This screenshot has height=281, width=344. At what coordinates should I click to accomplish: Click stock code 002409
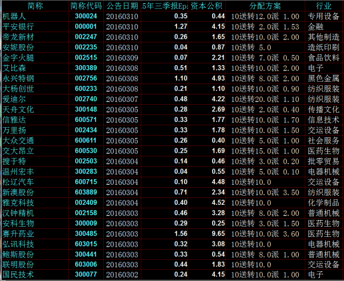click(86, 202)
